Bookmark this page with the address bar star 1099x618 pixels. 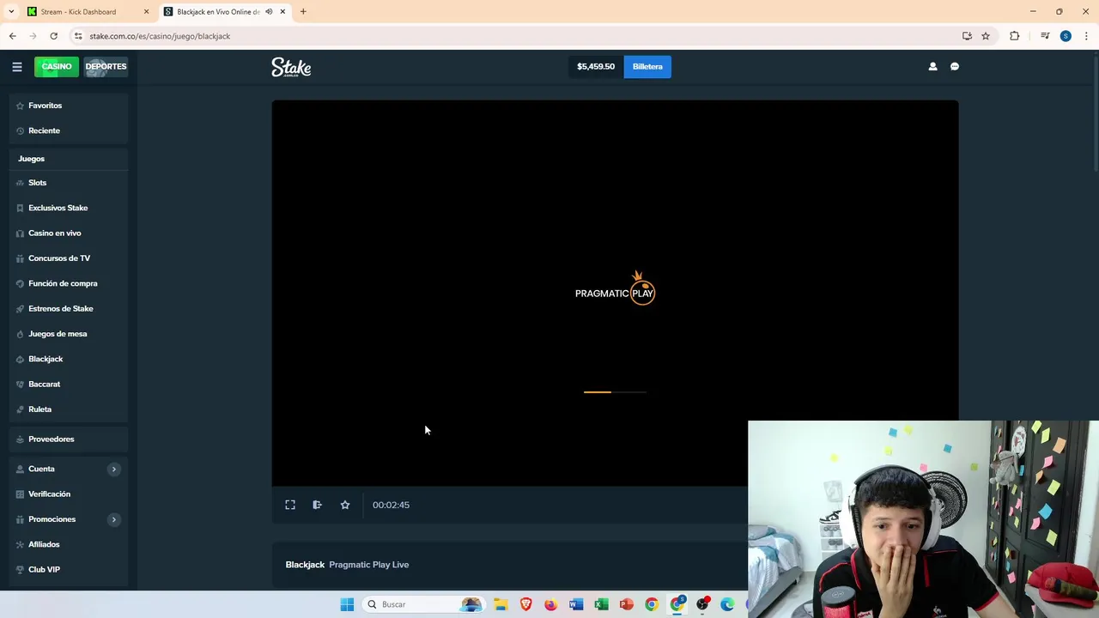(x=986, y=36)
